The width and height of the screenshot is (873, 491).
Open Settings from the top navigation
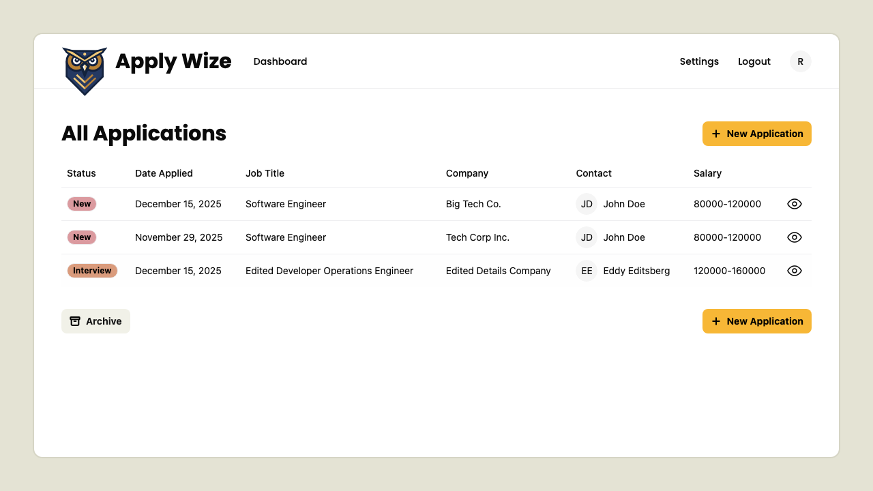[x=699, y=61]
